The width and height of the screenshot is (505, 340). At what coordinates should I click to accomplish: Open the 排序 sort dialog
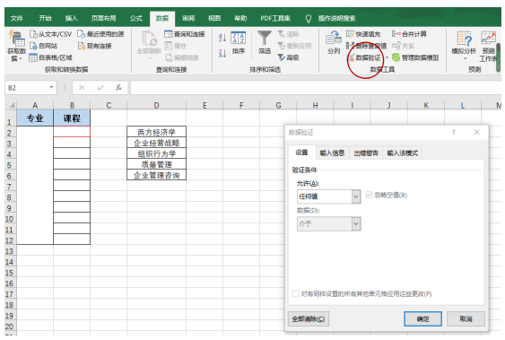239,42
